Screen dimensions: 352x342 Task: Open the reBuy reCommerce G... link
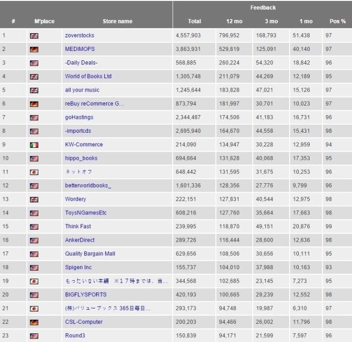pyautogui.click(x=95, y=104)
